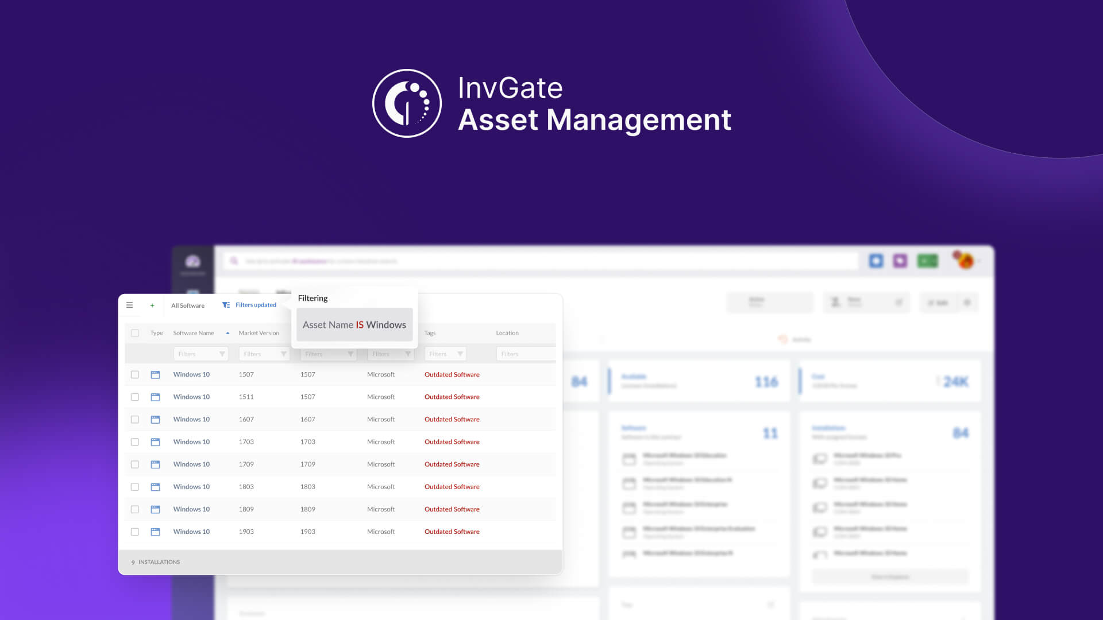Image resolution: width=1103 pixels, height=620 pixels.
Task: Click the Location filter input field
Action: coord(526,354)
